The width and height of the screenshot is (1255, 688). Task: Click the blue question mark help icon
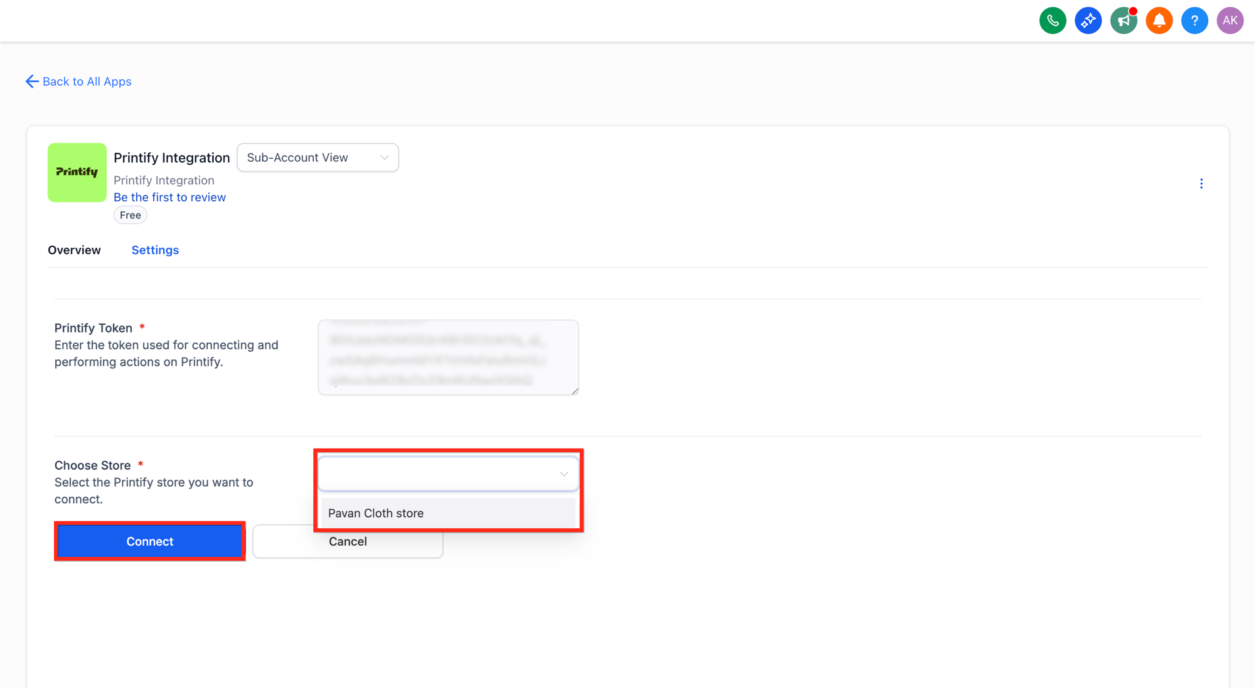click(1194, 20)
